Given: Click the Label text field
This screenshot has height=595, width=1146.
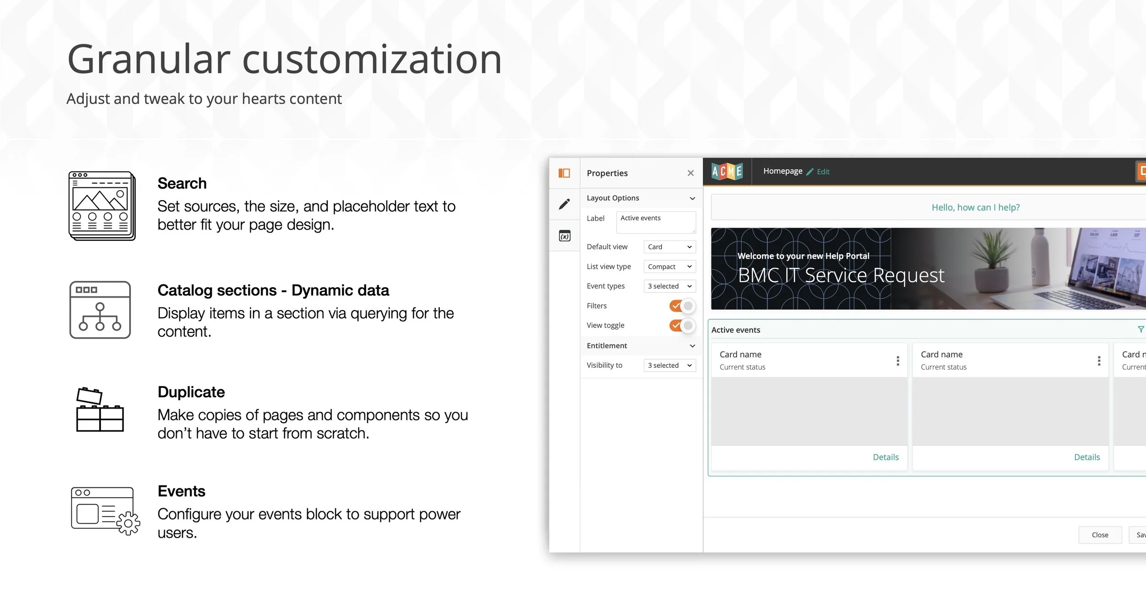Looking at the screenshot, I should (656, 222).
